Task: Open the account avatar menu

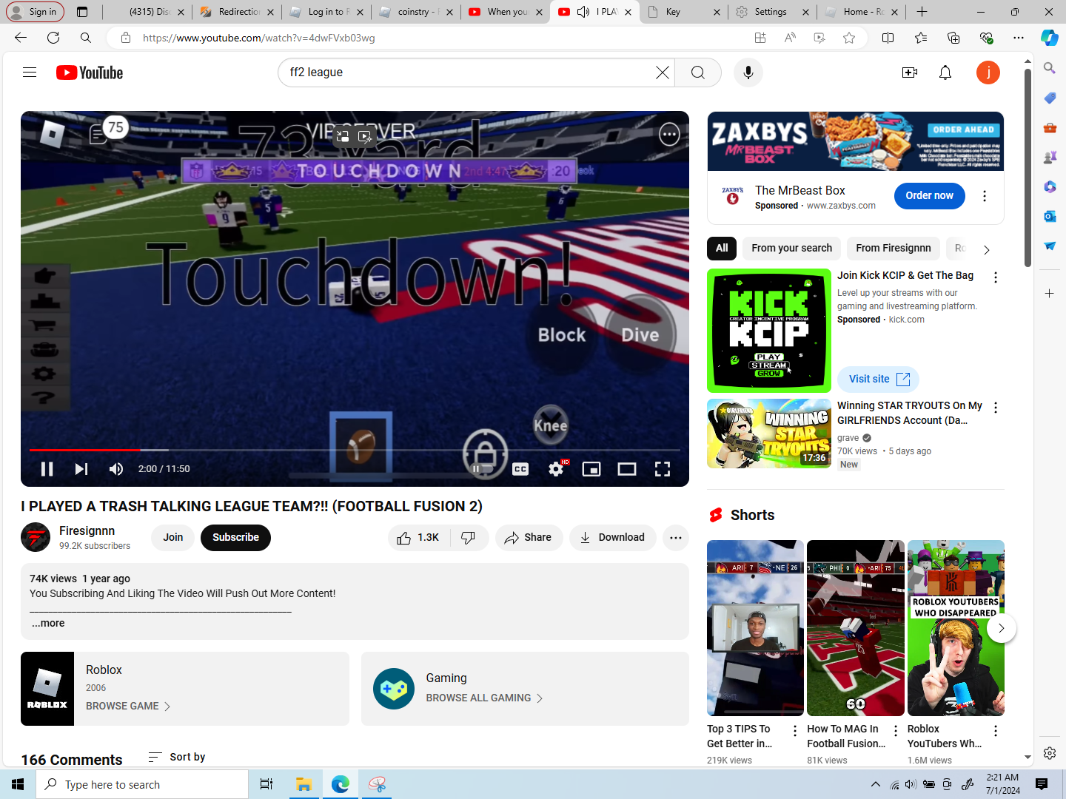Action: click(x=988, y=73)
